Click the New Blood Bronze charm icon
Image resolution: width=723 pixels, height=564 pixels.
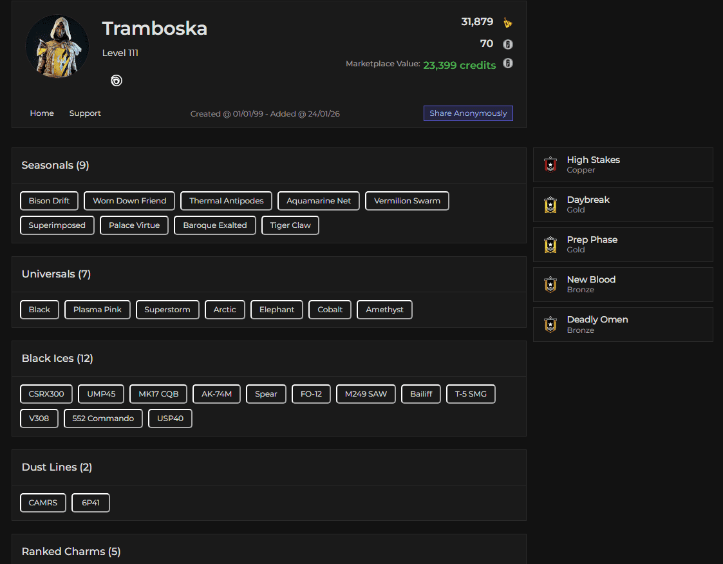[x=550, y=285]
